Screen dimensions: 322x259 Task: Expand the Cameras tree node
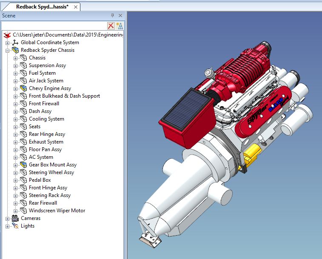7,218
